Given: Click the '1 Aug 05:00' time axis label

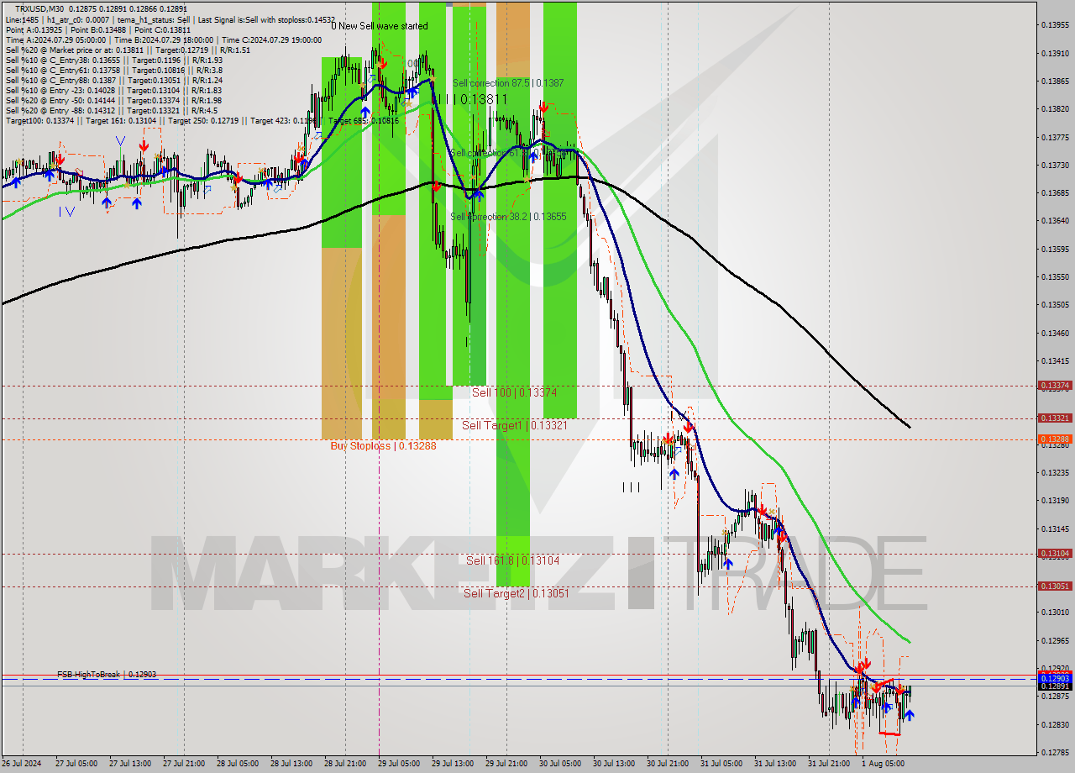Looking at the screenshot, I should pos(883,764).
